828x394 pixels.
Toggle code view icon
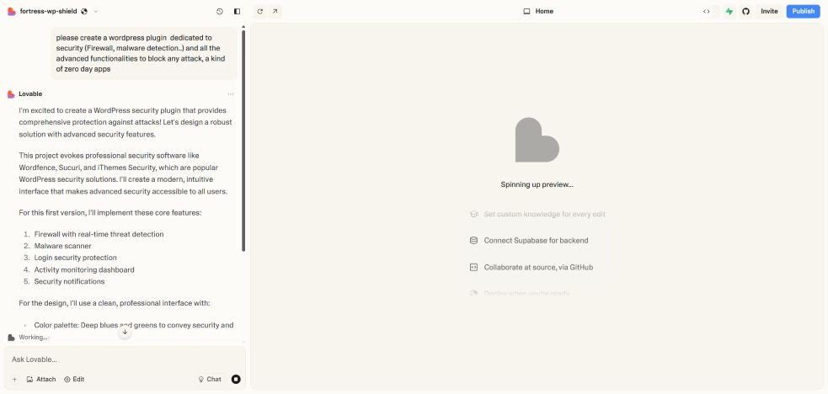point(706,11)
